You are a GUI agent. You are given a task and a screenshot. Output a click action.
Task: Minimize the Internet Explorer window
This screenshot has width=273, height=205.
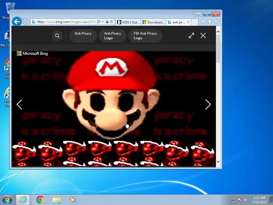point(198,14)
